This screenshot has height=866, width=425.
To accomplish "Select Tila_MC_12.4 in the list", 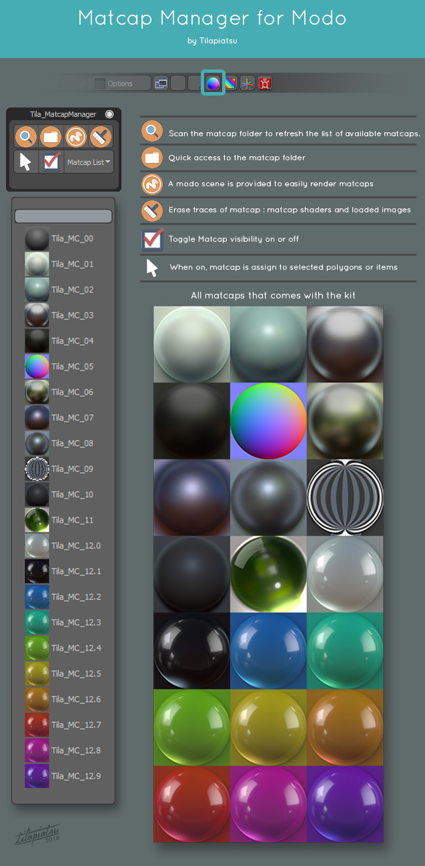I will point(63,648).
